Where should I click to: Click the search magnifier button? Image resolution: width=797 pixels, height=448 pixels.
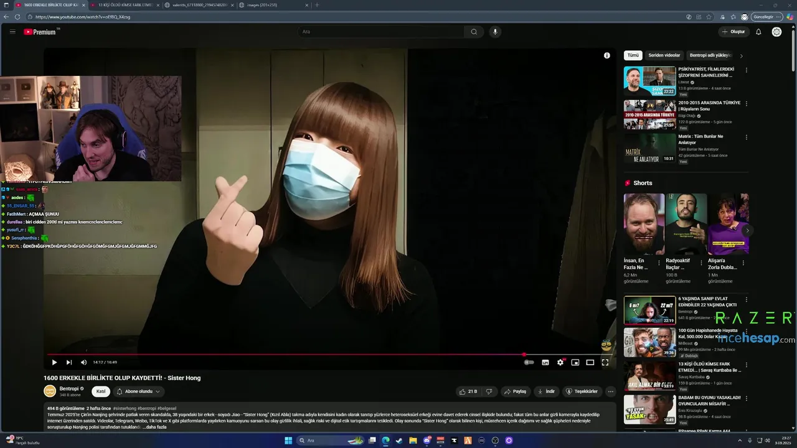[474, 32]
